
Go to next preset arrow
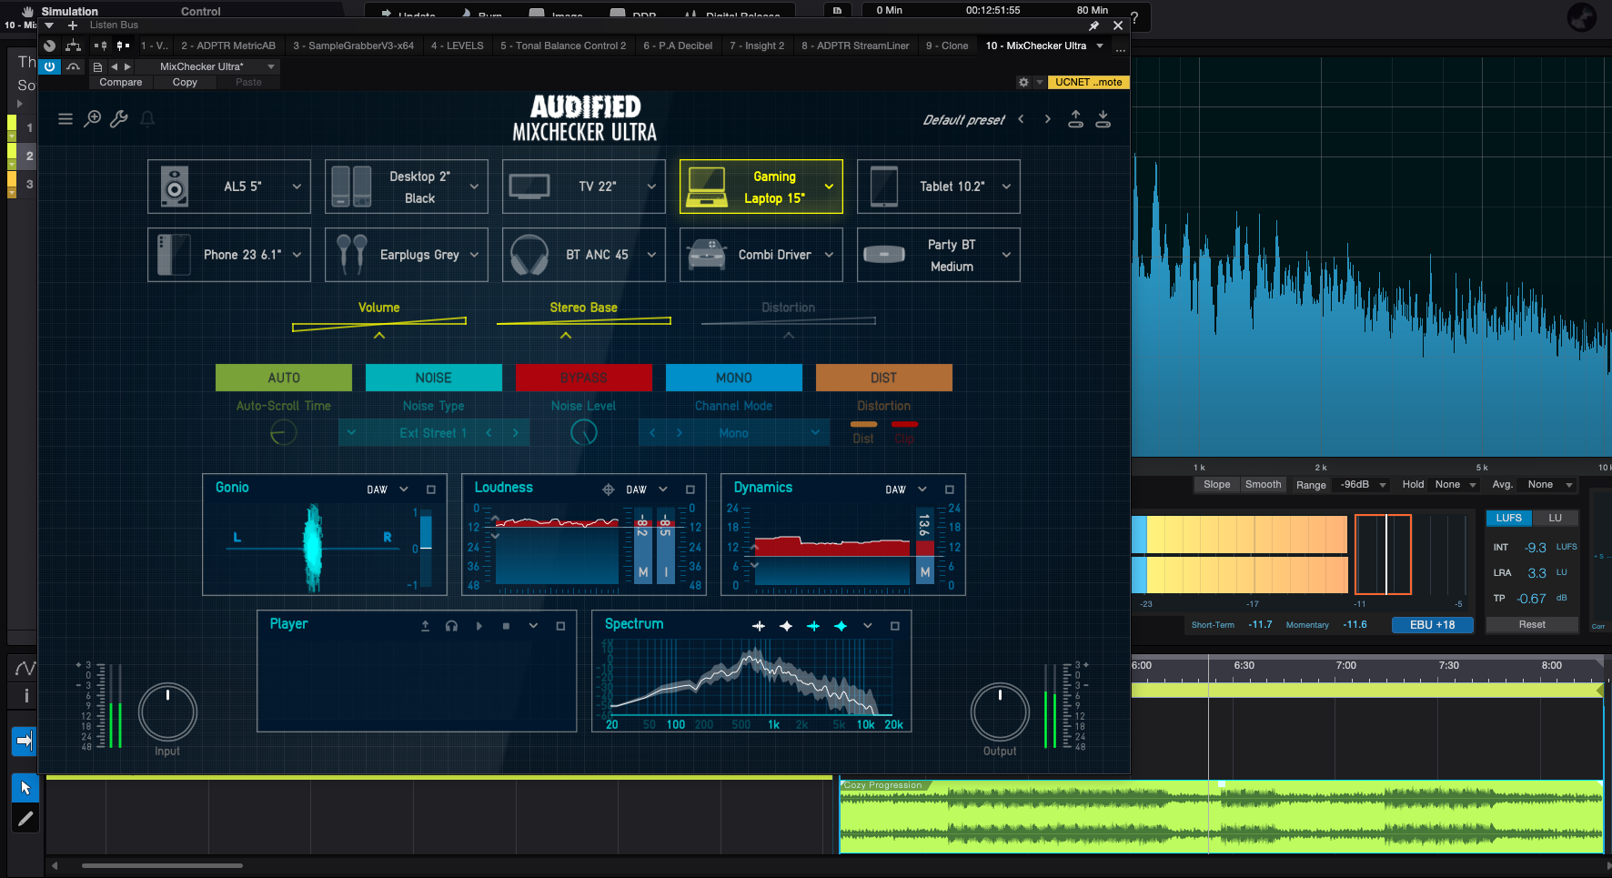[x=1047, y=119]
